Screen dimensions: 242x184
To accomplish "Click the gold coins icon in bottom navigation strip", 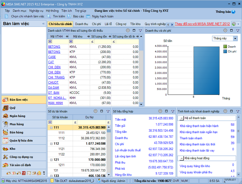I will [x=39, y=173].
